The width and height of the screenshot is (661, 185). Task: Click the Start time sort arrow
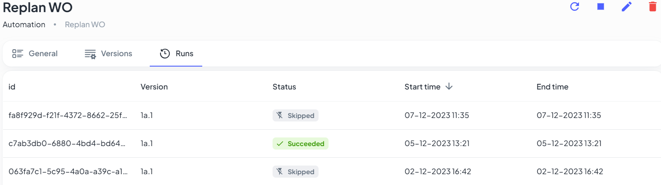449,87
